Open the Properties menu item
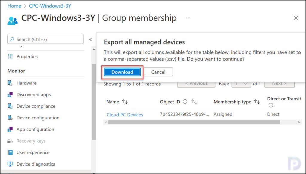The image size is (306, 174). [x=27, y=56]
